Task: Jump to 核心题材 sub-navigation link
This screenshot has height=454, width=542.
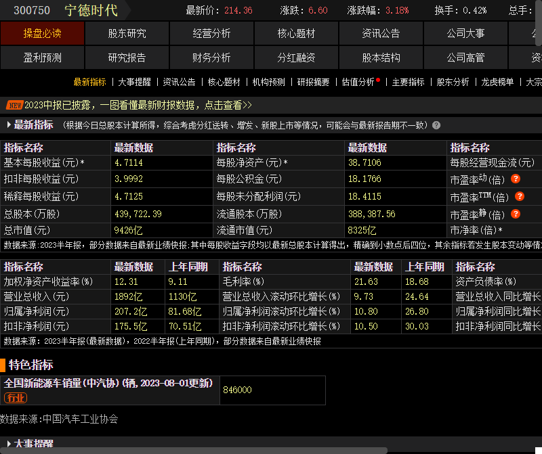Action: tap(224, 82)
